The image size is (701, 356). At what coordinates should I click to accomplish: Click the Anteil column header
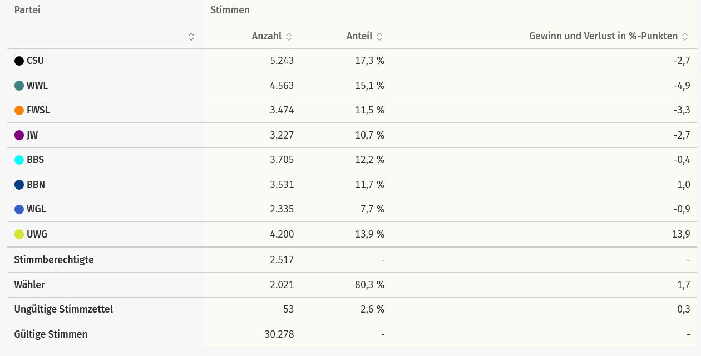pyautogui.click(x=359, y=36)
